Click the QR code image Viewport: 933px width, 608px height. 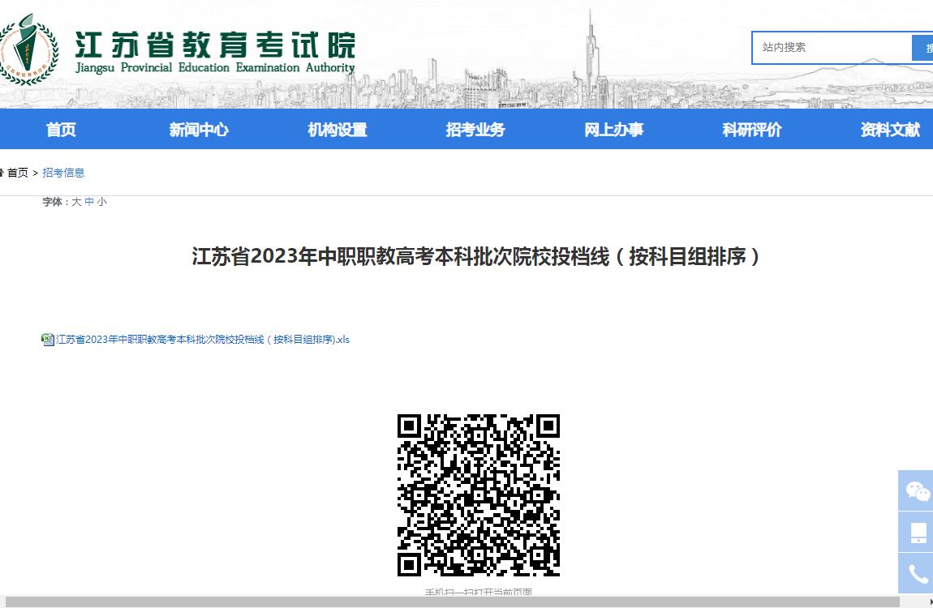tap(479, 495)
